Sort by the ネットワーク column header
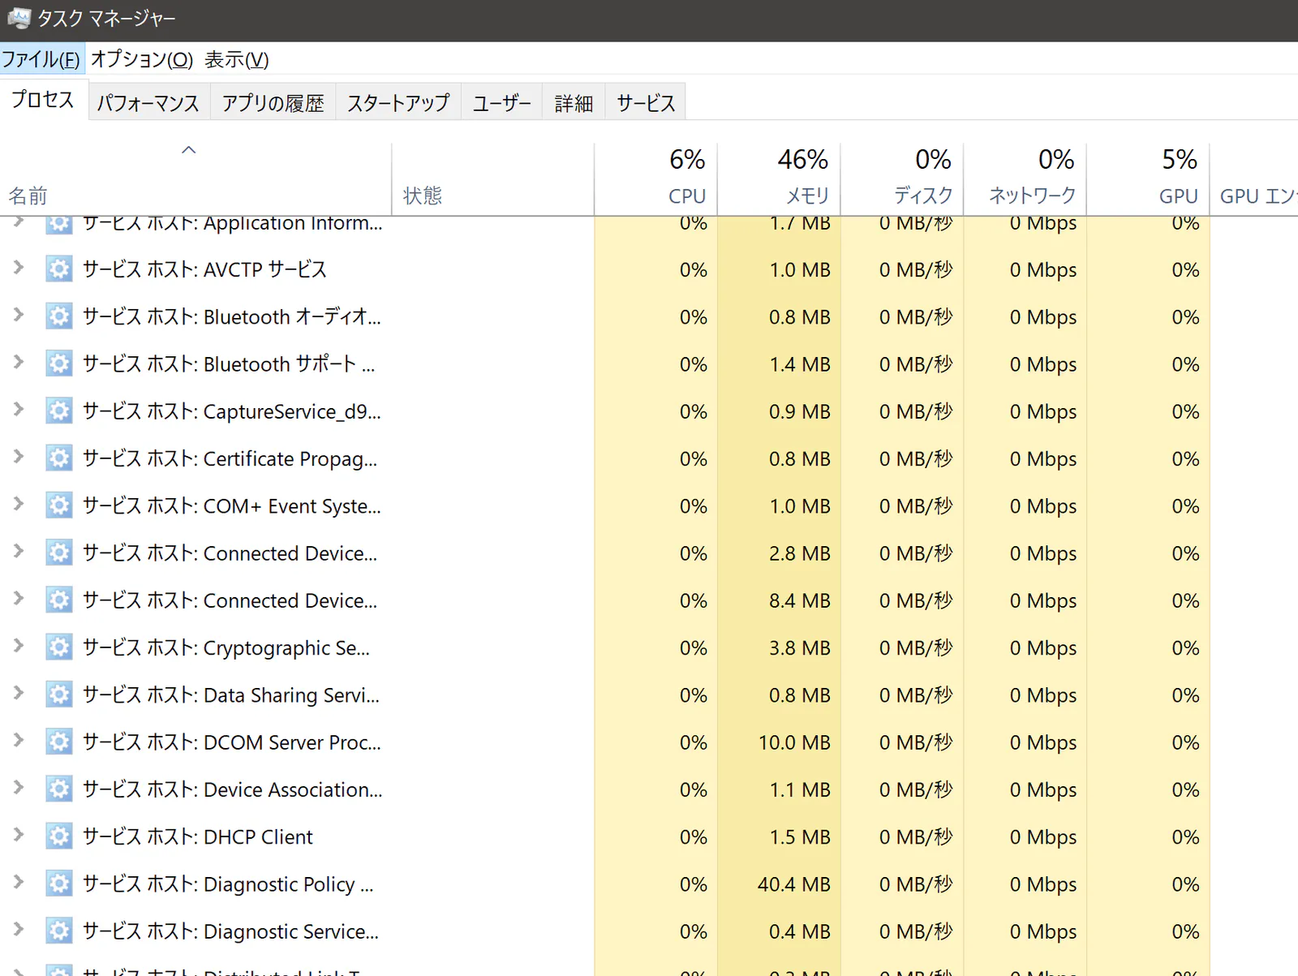This screenshot has height=976, width=1298. coord(1025,179)
